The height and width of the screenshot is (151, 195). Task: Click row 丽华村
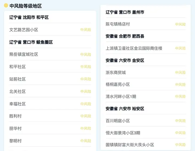50,128
